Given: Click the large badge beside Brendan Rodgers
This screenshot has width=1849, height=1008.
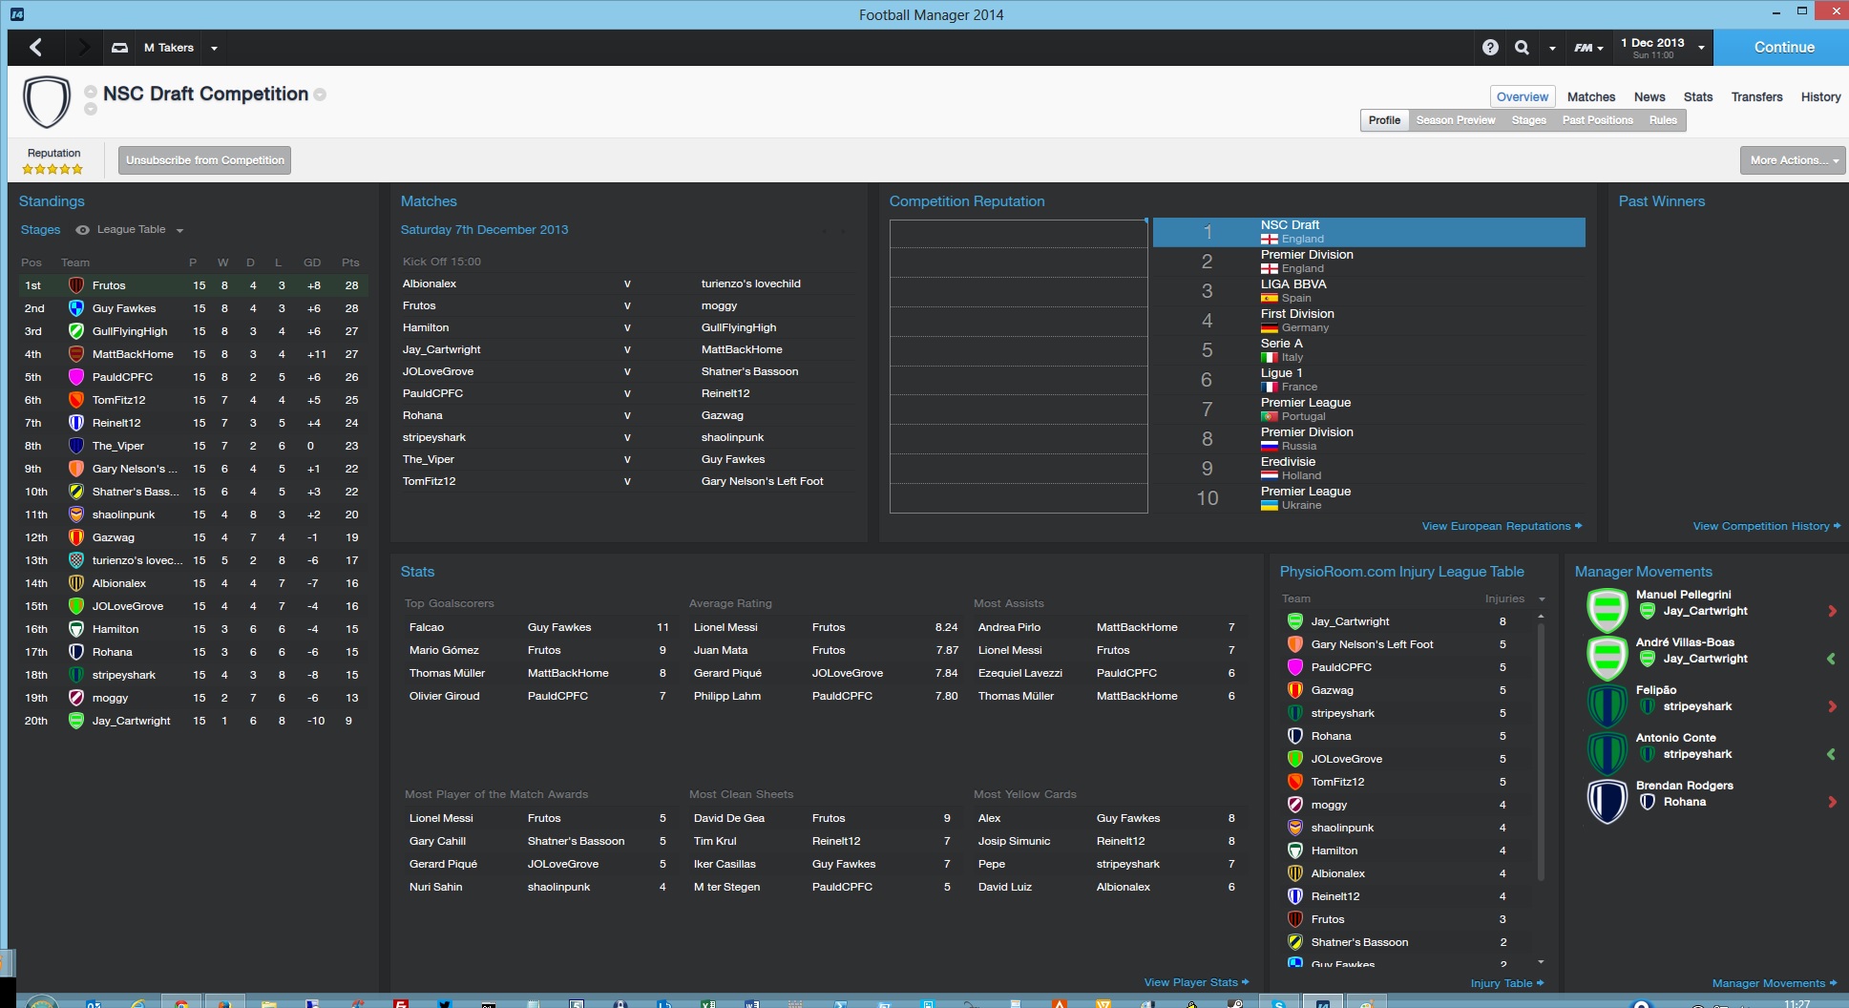Looking at the screenshot, I should coord(1607,802).
